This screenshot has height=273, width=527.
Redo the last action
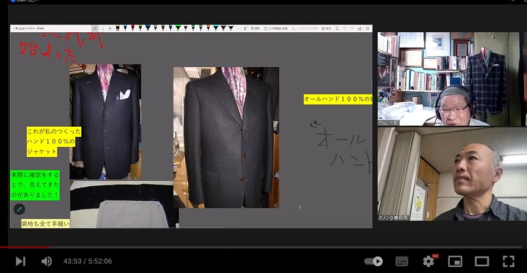(x=352, y=28)
